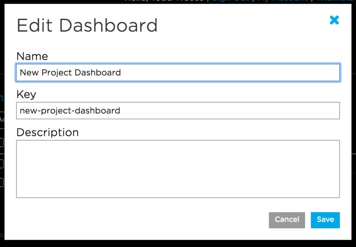Click the cut-off column header at left edge

(x=1, y=119)
